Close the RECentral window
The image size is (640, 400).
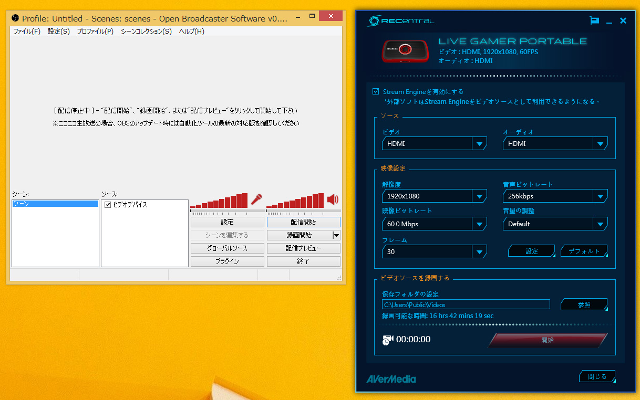point(623,21)
